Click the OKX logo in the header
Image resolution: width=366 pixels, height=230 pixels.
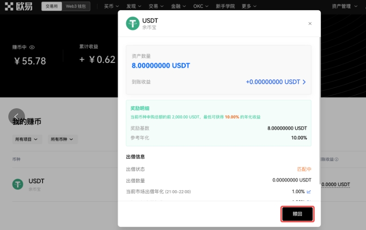click(x=18, y=6)
